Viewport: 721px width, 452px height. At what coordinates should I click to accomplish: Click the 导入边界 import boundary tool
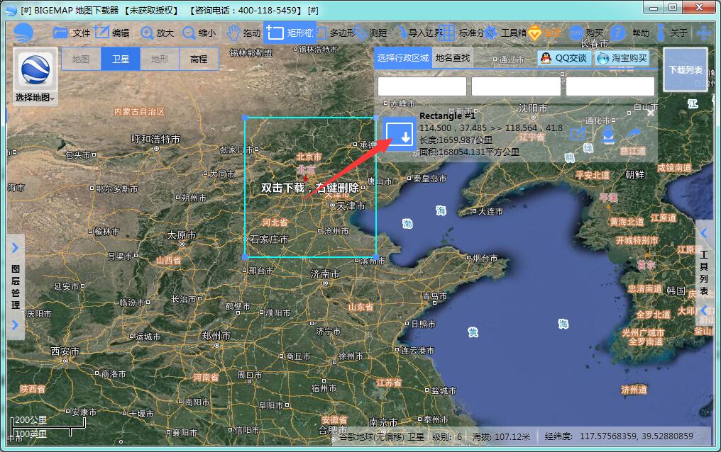419,33
